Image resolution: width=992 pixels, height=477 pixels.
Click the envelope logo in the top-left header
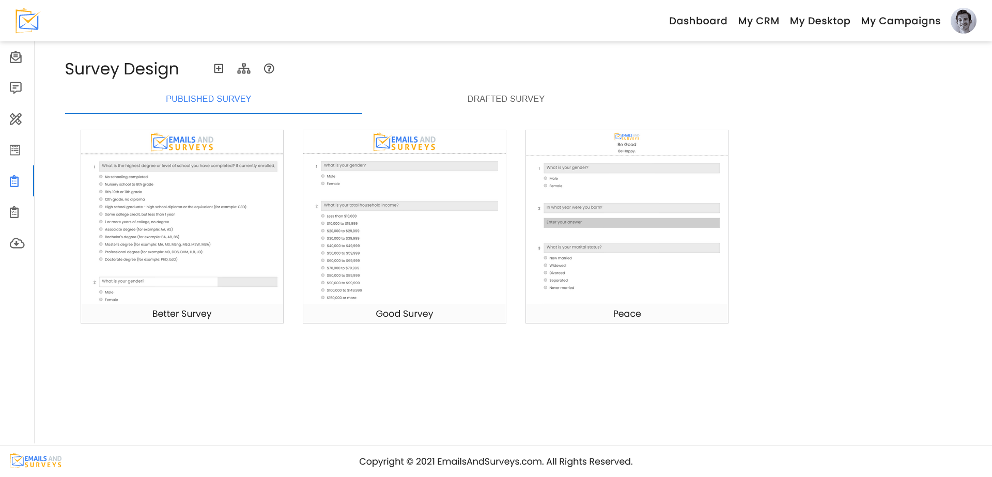pos(27,21)
